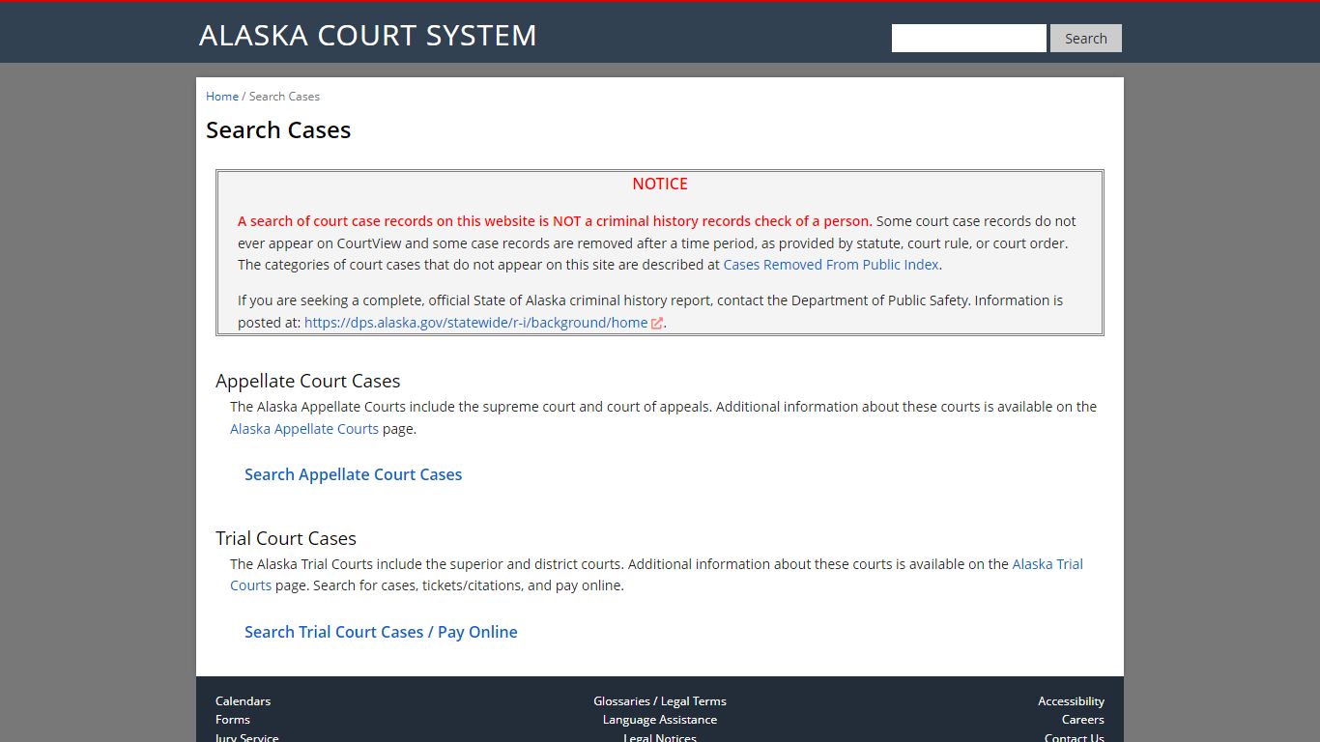Click the red criminal history warning sentence

[555, 221]
